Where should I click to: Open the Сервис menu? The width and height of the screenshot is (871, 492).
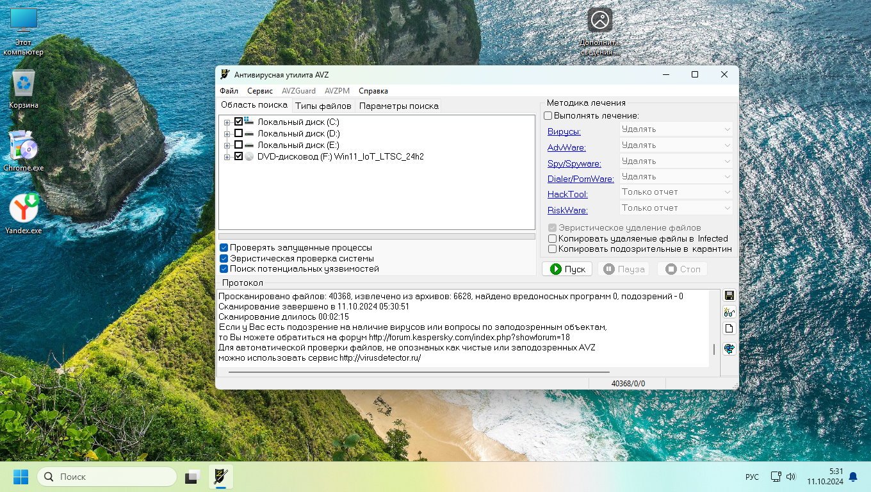click(259, 91)
